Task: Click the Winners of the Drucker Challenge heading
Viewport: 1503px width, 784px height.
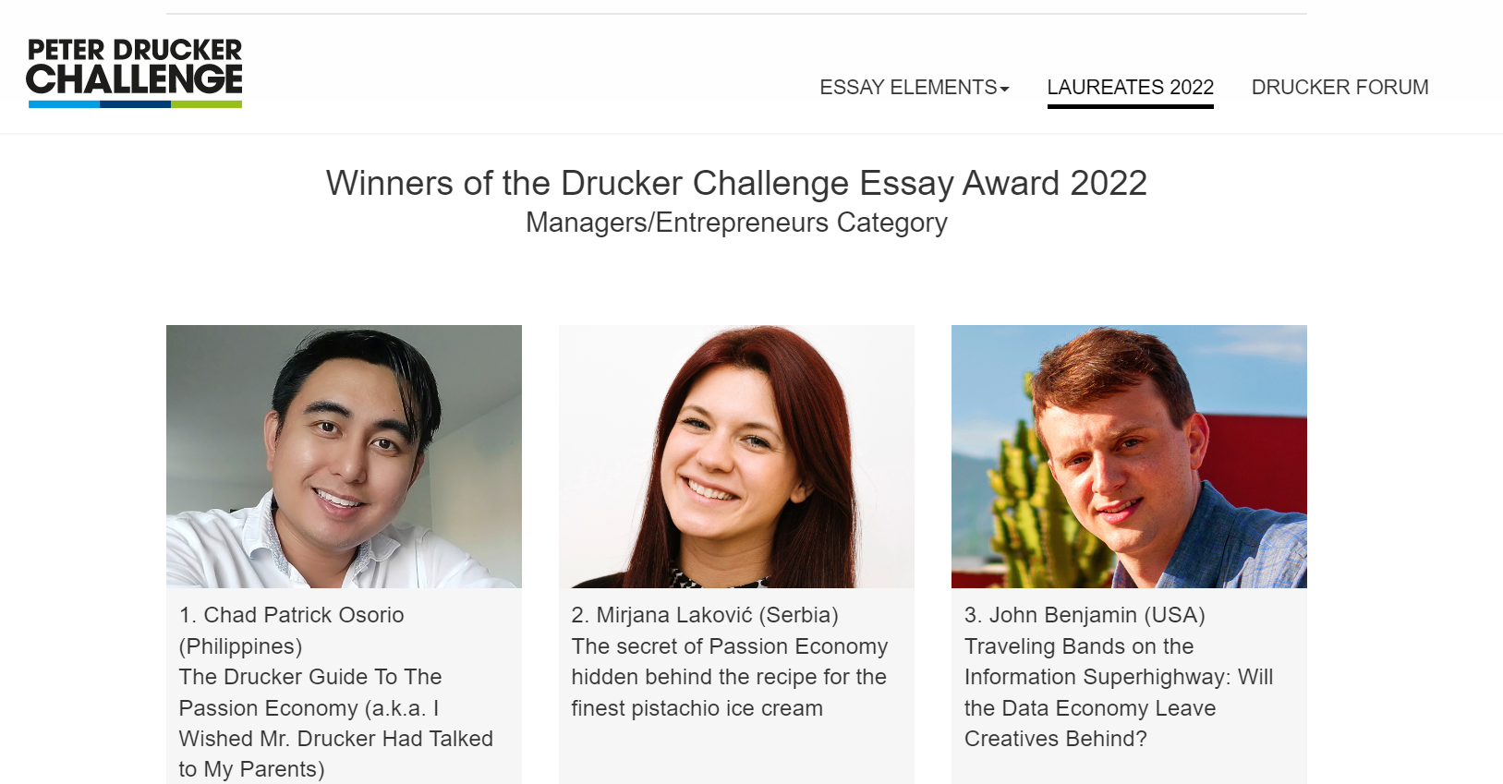Action: point(736,183)
